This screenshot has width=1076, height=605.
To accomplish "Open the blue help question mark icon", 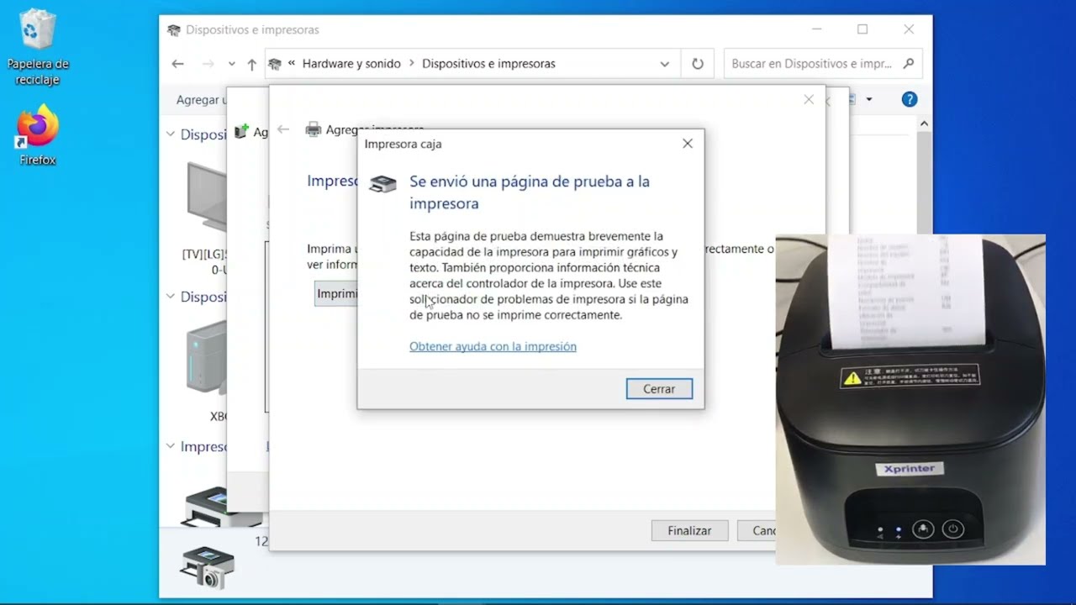I will click(x=910, y=99).
